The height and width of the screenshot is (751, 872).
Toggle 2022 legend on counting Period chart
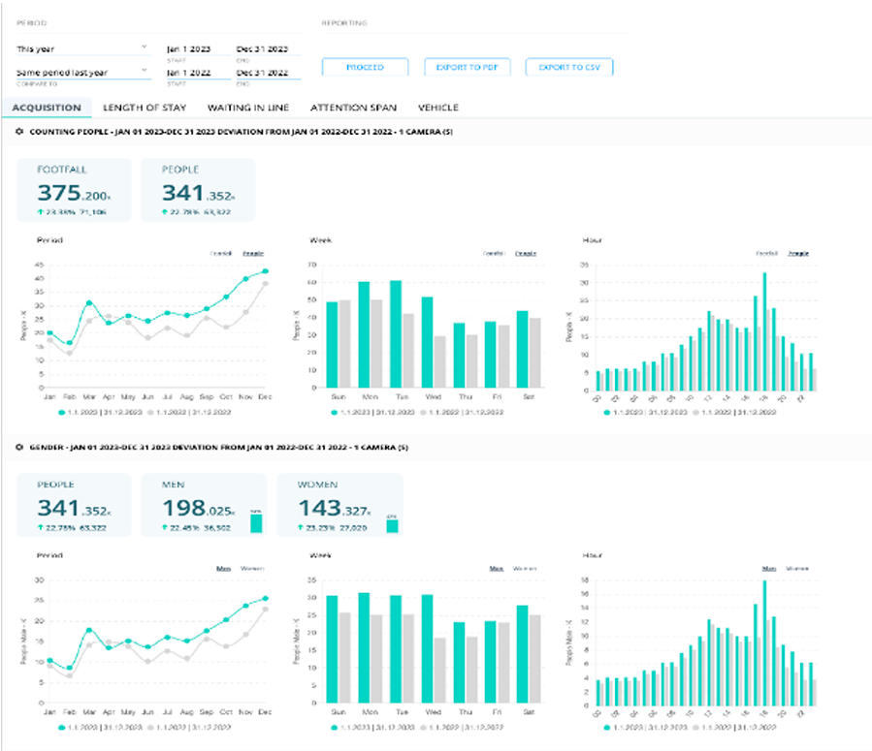pos(189,412)
